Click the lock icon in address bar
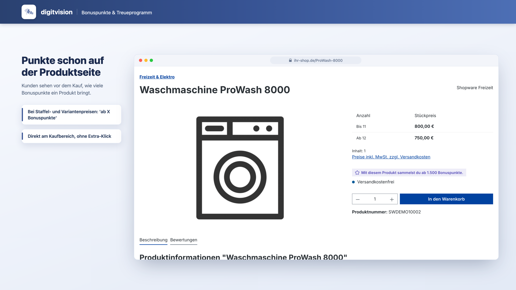The width and height of the screenshot is (516, 290). pyautogui.click(x=290, y=60)
